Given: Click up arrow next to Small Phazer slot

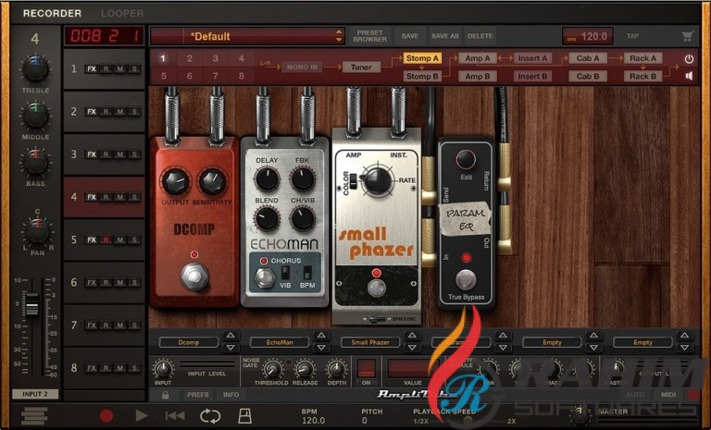Looking at the screenshot, I should [412, 336].
